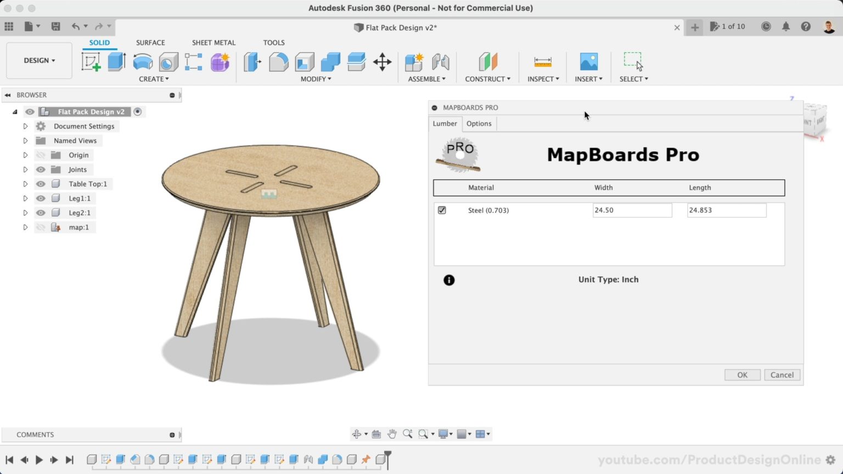
Task: Edit the Width value field showing 24.50
Action: 632,210
